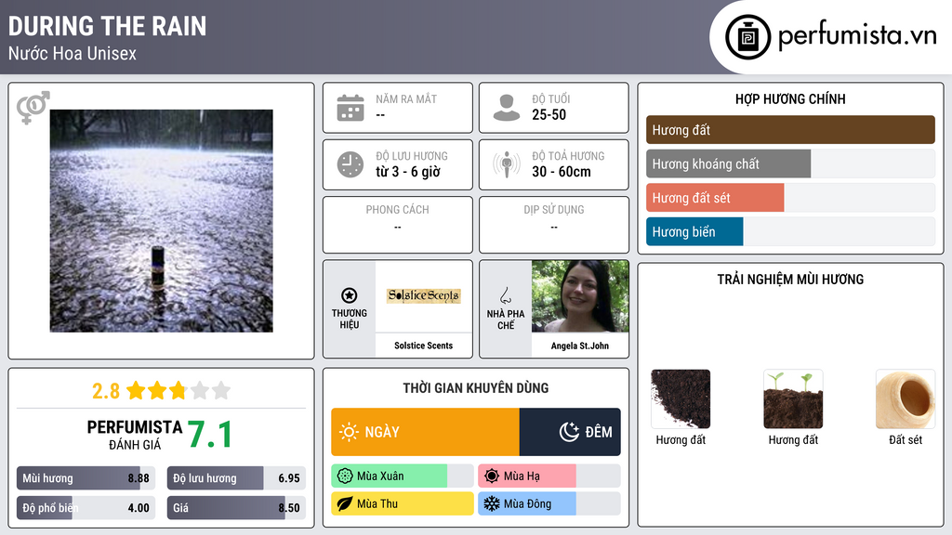Click the brown Hương đất accord bar
Image resolution: width=952 pixels, height=535 pixels.
point(790,130)
